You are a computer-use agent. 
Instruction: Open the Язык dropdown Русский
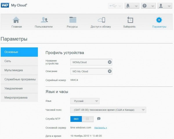click(85, 101)
